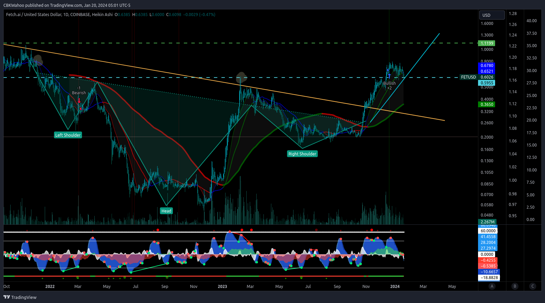Click the blue 0.6521 price label

pyautogui.click(x=487, y=71)
